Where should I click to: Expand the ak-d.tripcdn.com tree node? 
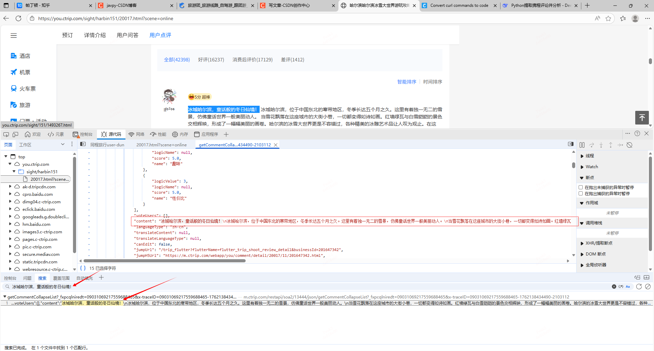(x=10, y=187)
